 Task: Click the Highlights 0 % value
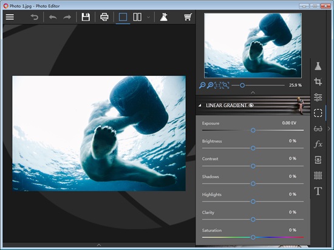pyautogui.click(x=293, y=194)
